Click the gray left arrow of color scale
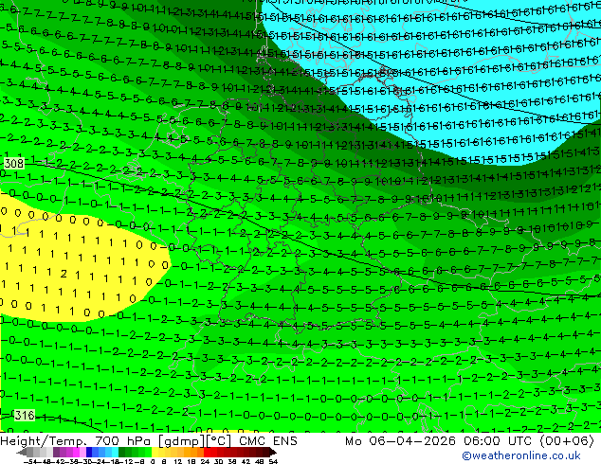601x464 pixels. point(21,453)
